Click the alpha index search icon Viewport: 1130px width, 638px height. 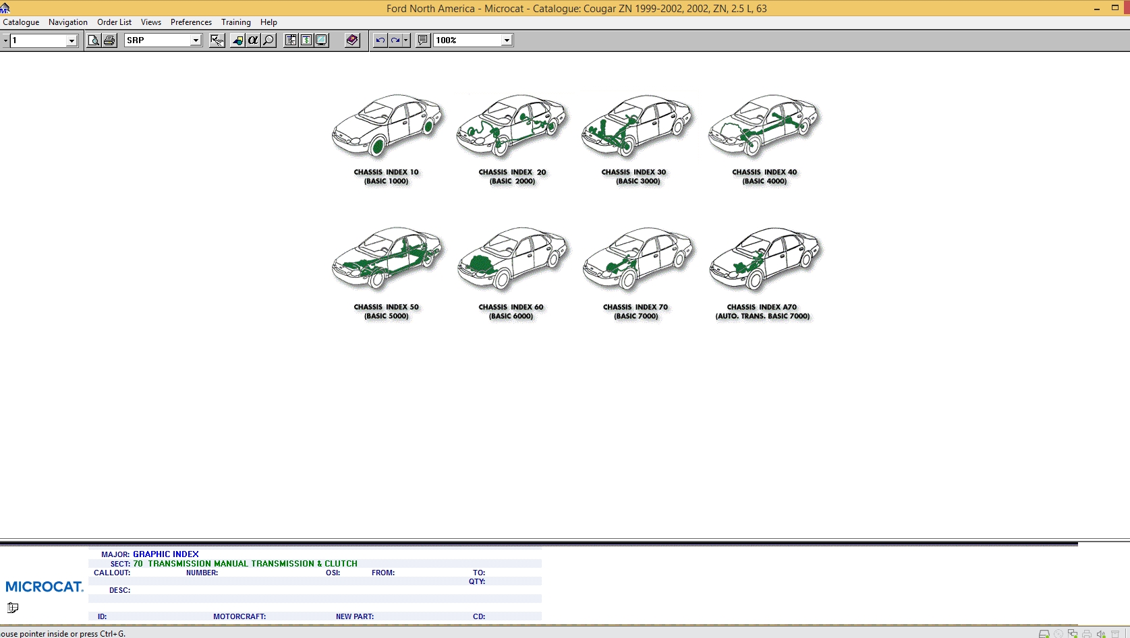[253, 40]
